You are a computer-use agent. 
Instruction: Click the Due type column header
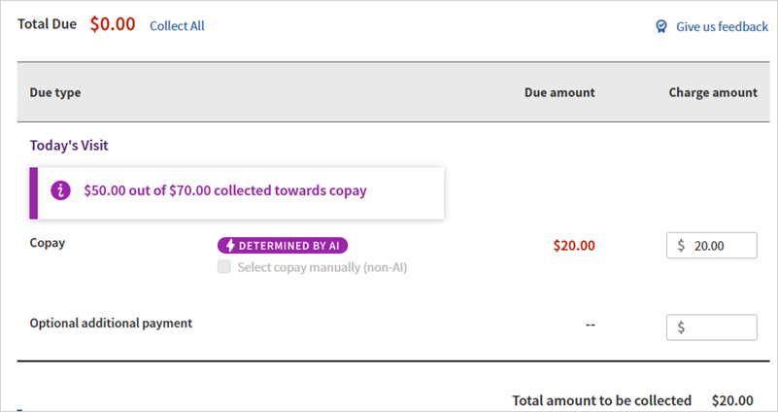55,93
